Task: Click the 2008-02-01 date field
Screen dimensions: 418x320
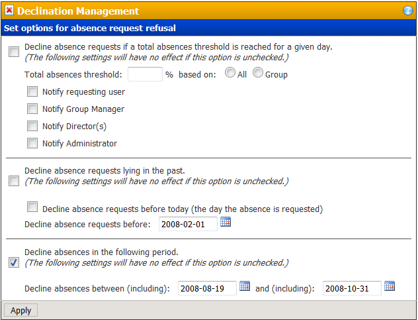Action: (188, 224)
